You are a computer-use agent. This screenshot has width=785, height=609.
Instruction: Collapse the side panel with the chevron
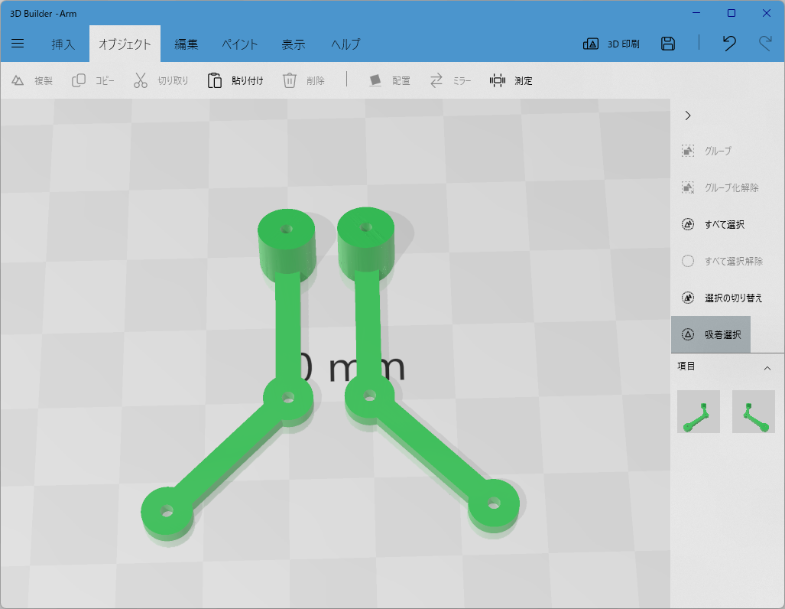[688, 116]
